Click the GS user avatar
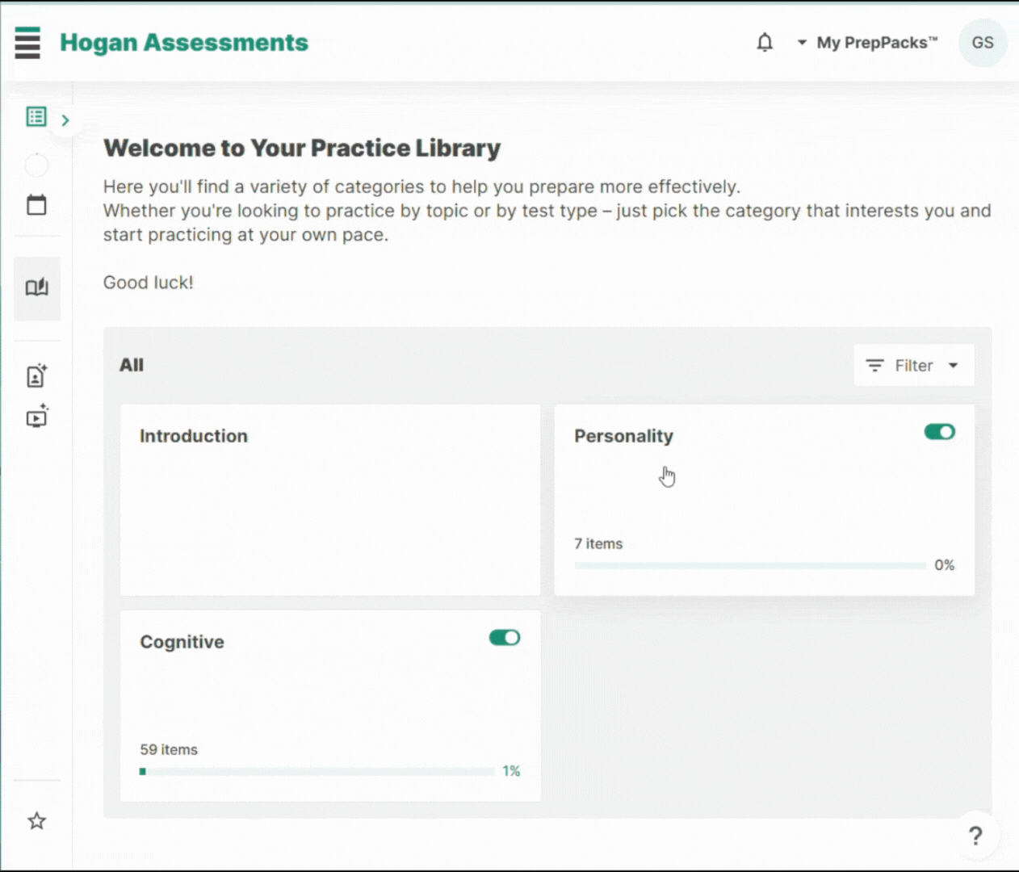Viewport: 1019px width, 872px height. click(x=982, y=43)
